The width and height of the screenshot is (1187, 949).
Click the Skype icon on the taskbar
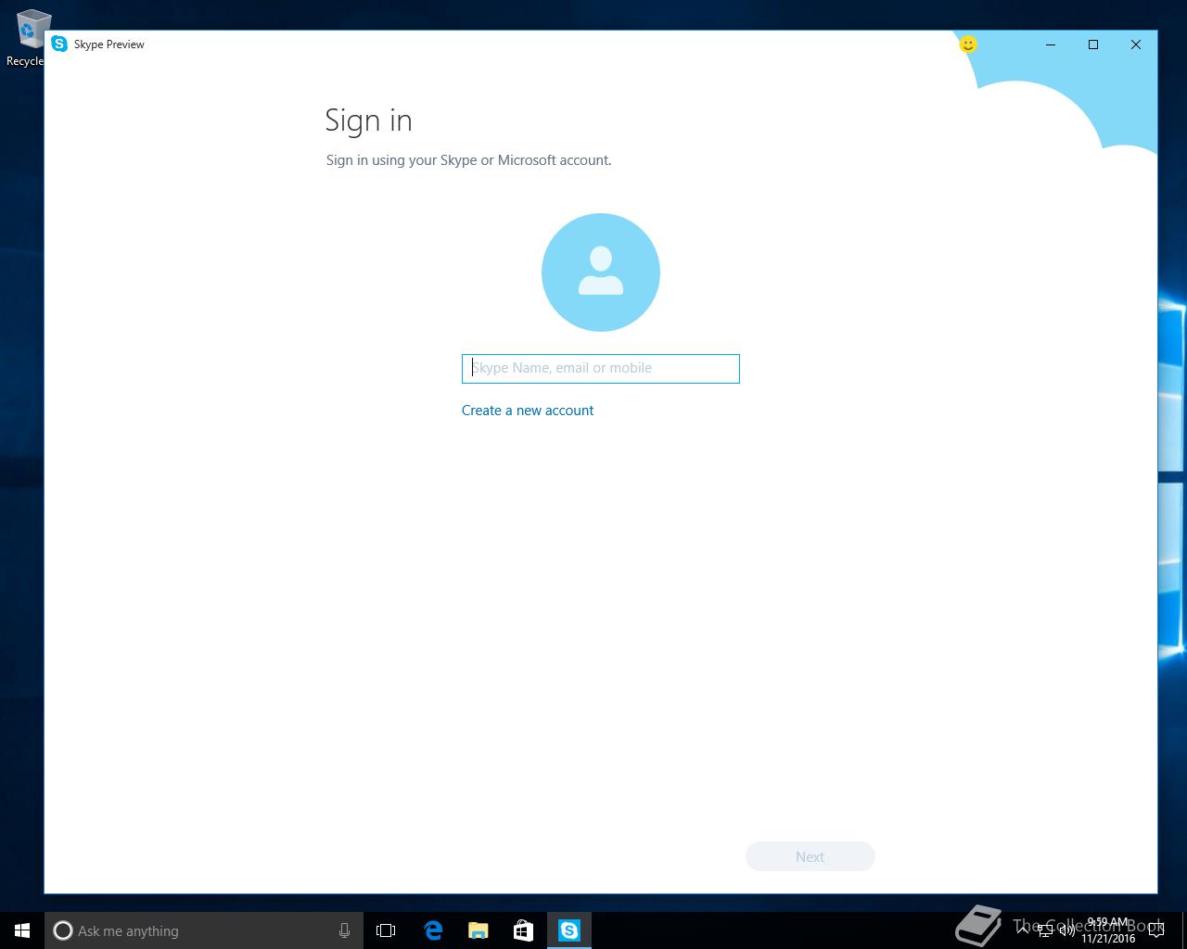tap(568, 930)
